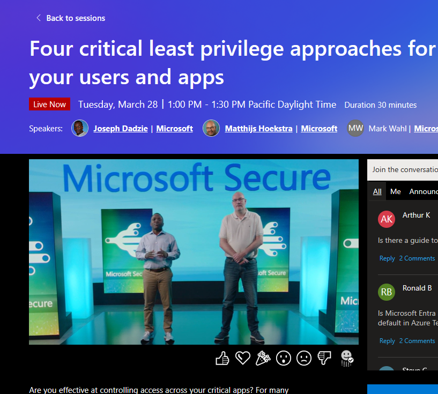Switch to the Announcements chat tab
Screen dimensions: 438x394
click(x=424, y=191)
